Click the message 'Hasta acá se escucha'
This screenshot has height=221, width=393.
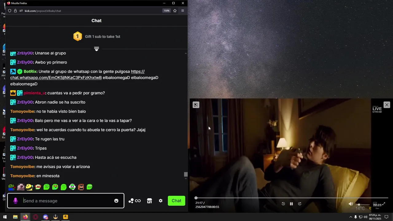[56, 157]
